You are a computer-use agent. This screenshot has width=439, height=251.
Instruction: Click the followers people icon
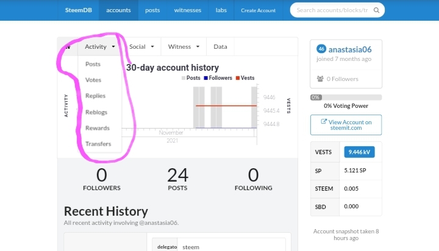[x=320, y=79]
